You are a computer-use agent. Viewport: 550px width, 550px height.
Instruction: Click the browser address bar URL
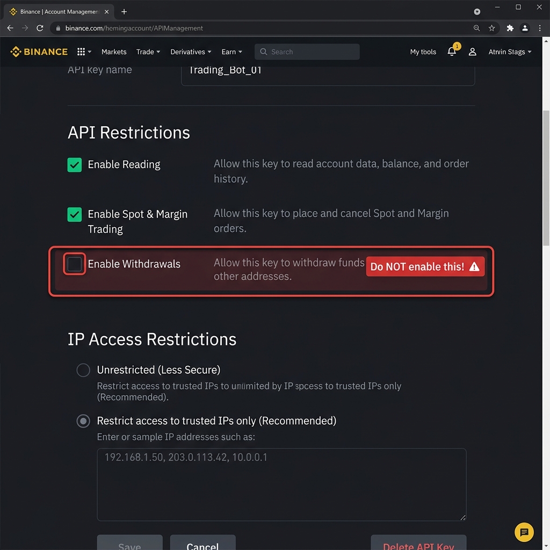point(134,28)
